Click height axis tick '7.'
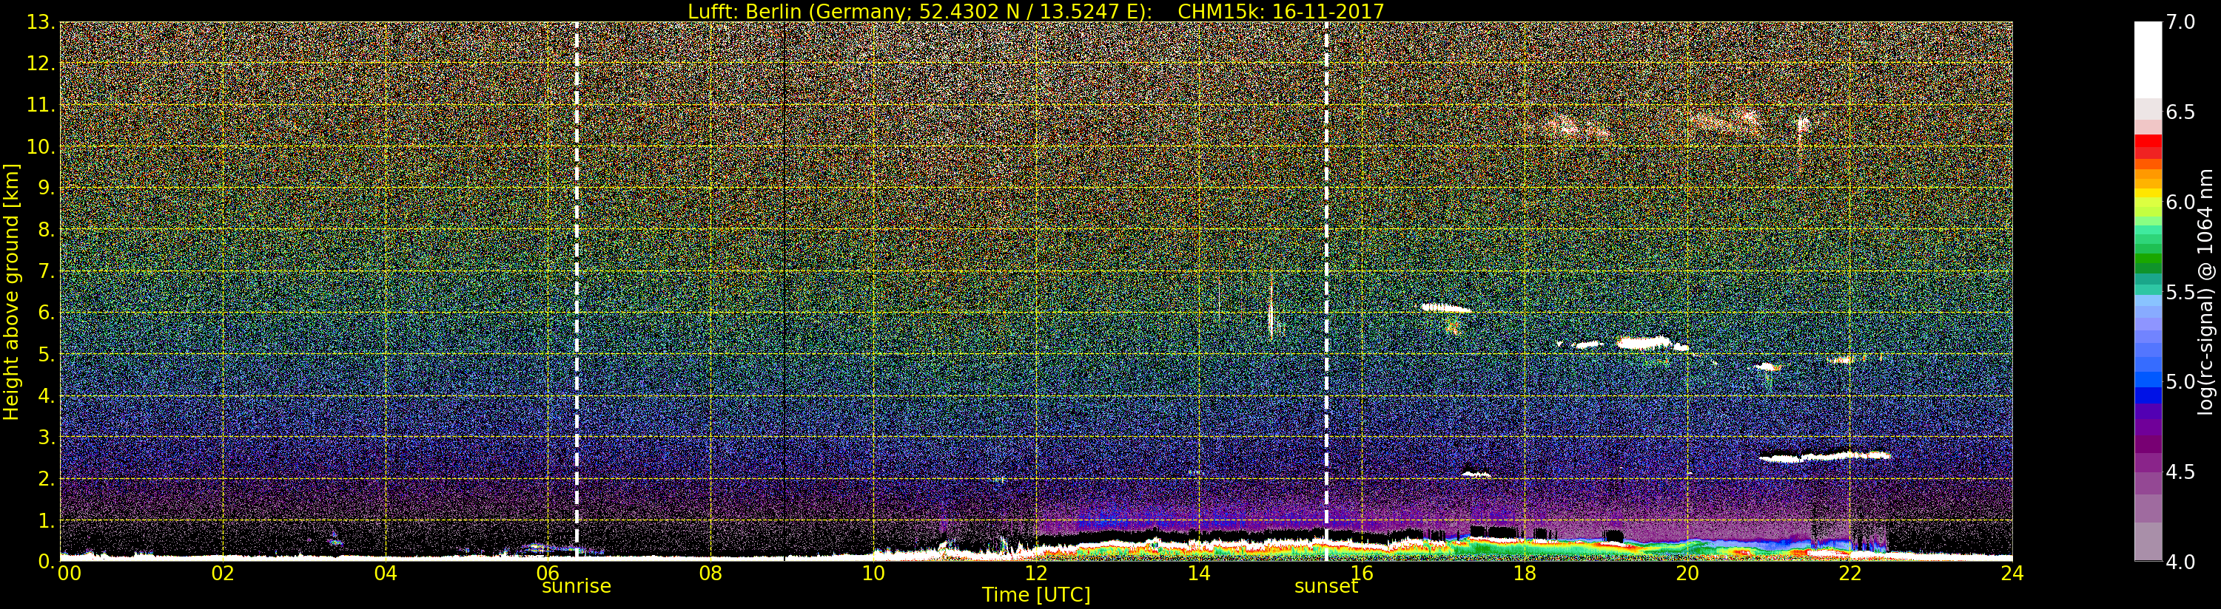The height and width of the screenshot is (609, 2221). (46, 271)
